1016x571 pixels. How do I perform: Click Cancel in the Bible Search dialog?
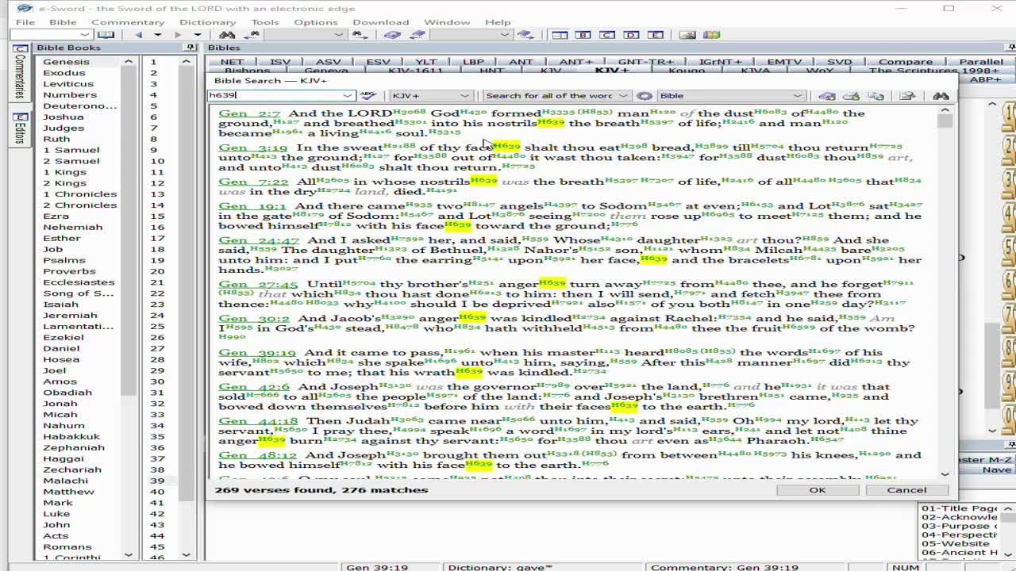(906, 489)
